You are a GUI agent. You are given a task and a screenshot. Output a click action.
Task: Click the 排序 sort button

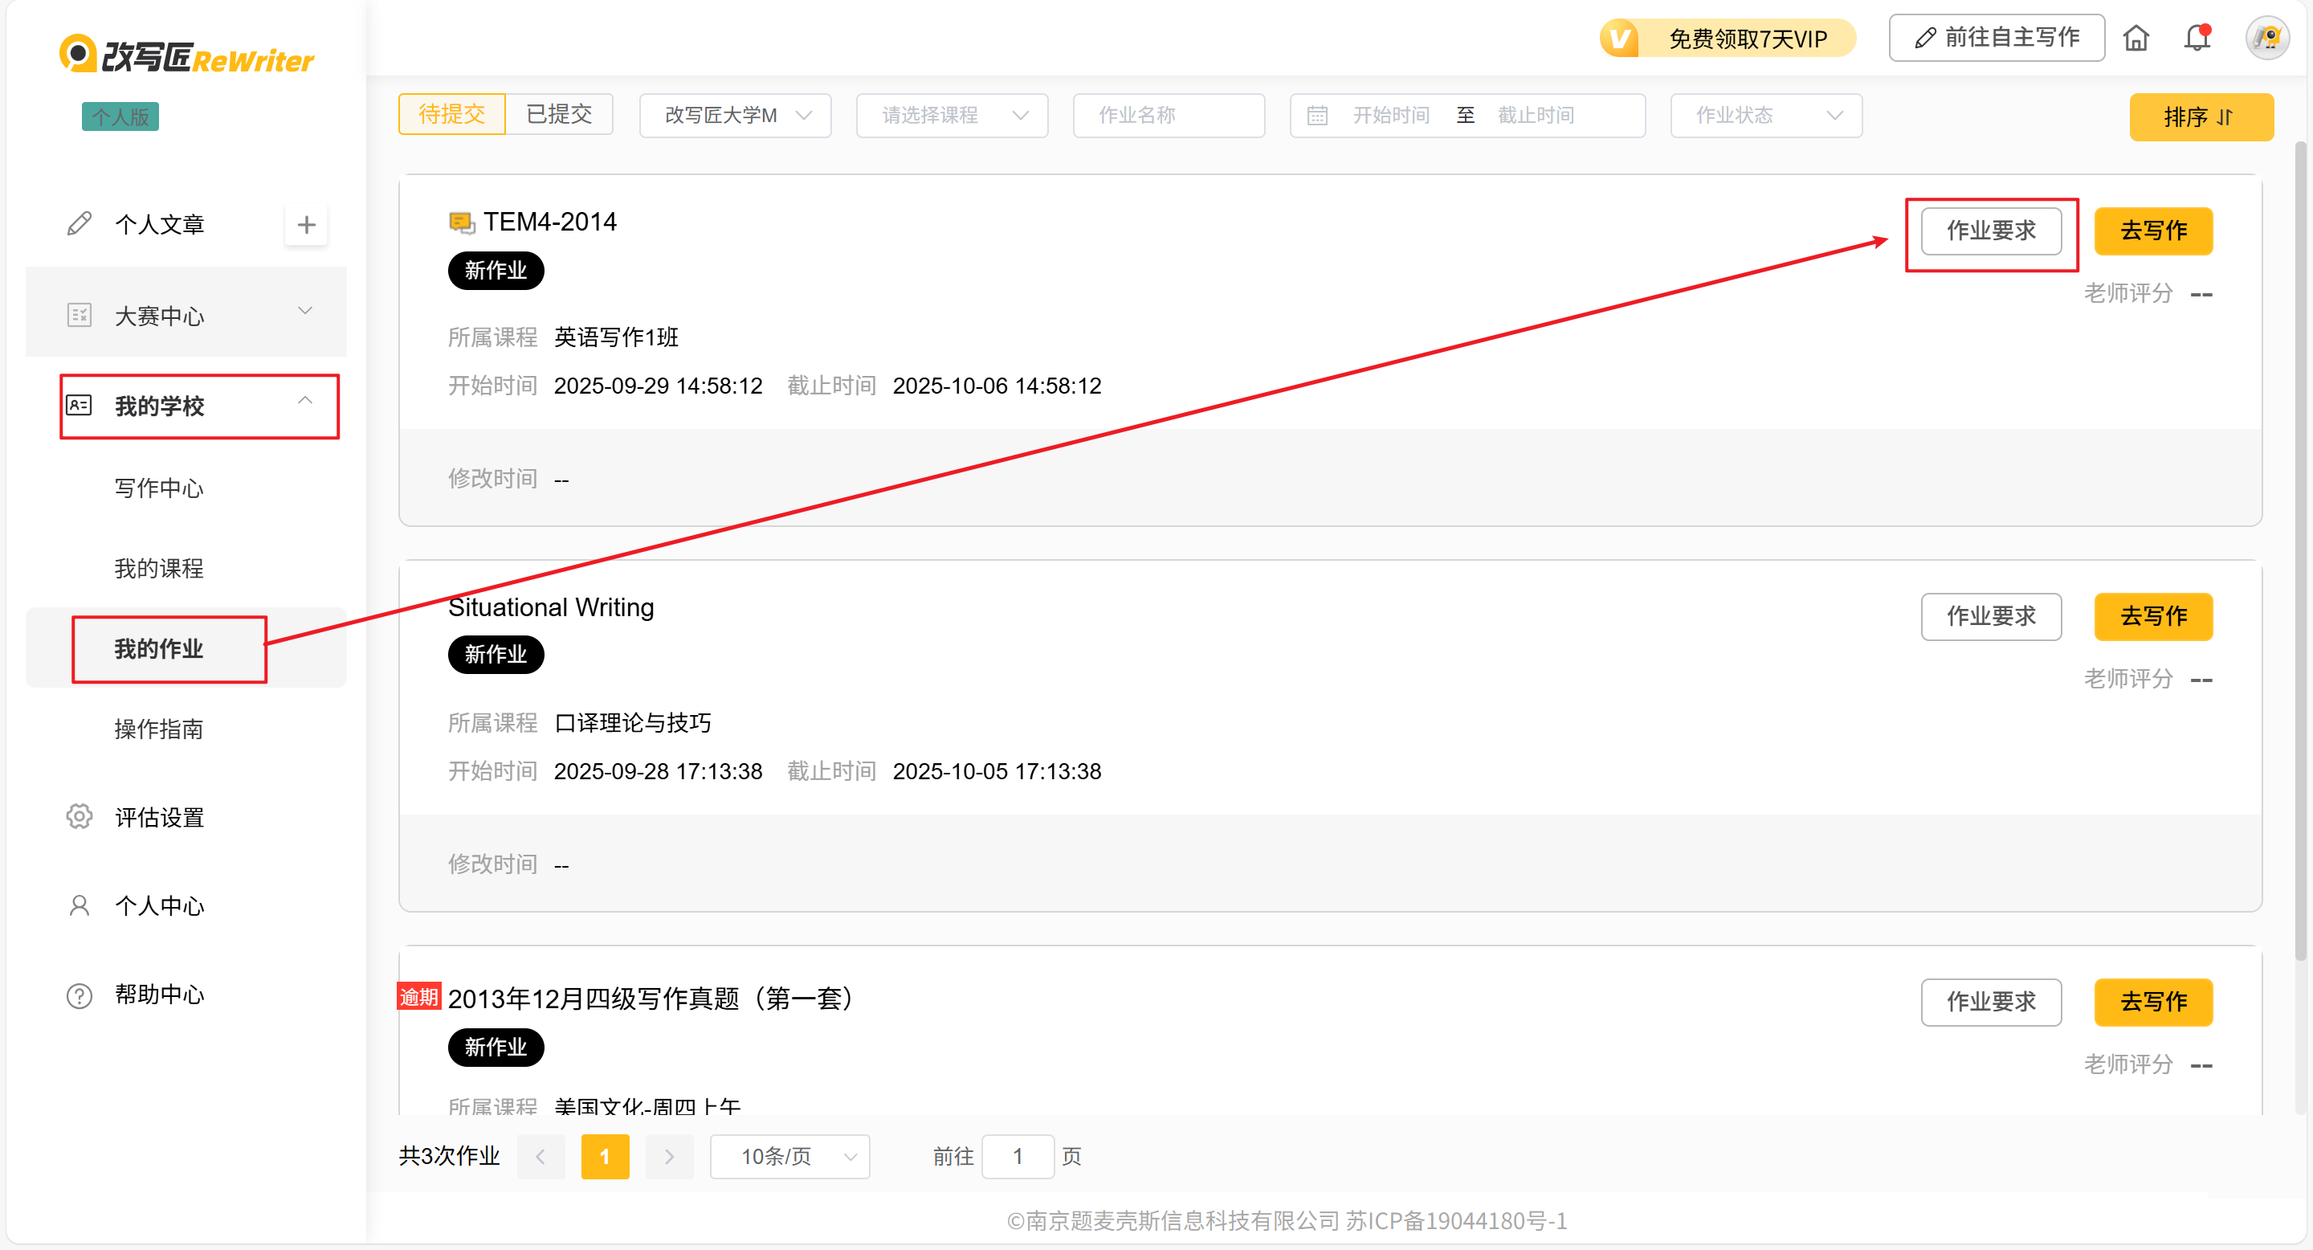click(2200, 116)
